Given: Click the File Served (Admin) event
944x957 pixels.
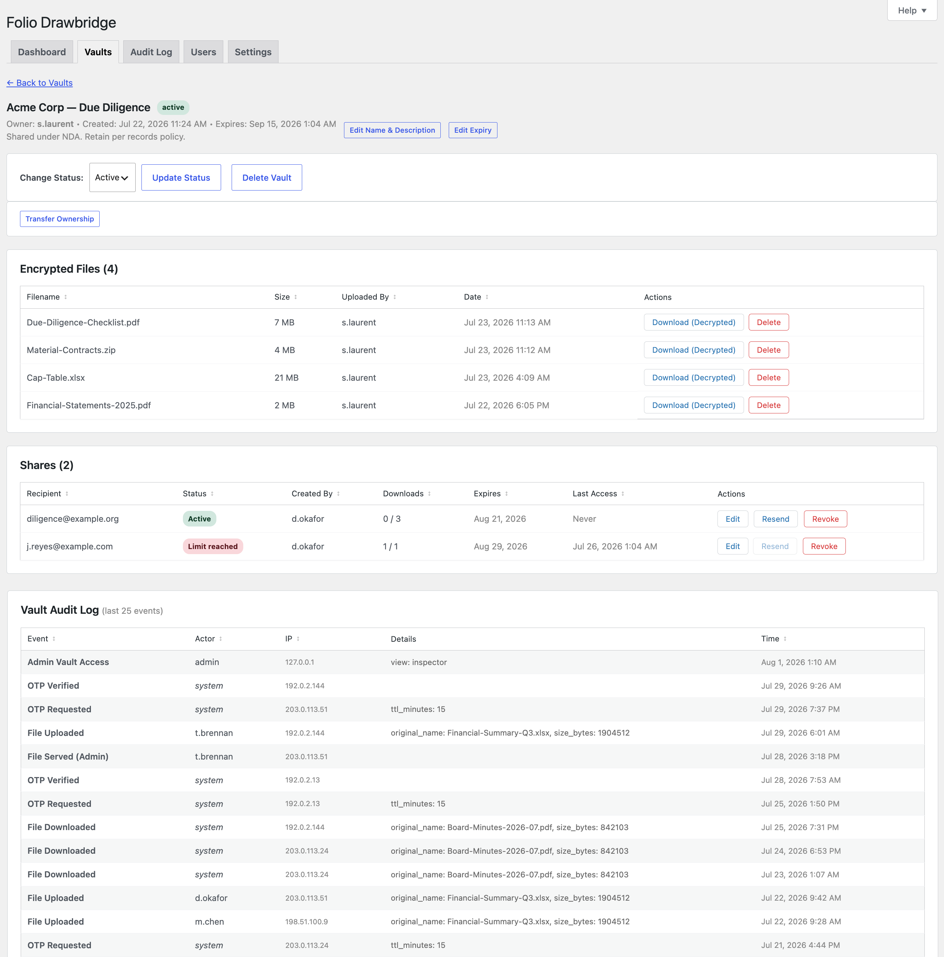Looking at the screenshot, I should 68,756.
